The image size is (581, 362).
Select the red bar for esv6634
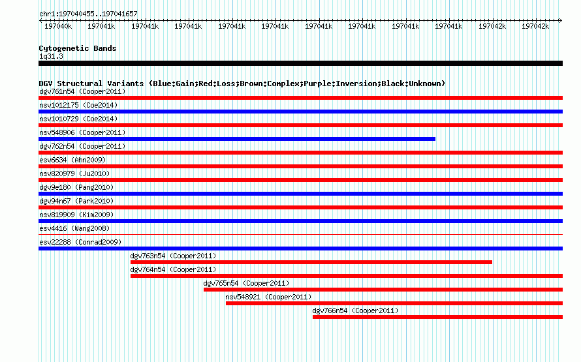coord(300,166)
